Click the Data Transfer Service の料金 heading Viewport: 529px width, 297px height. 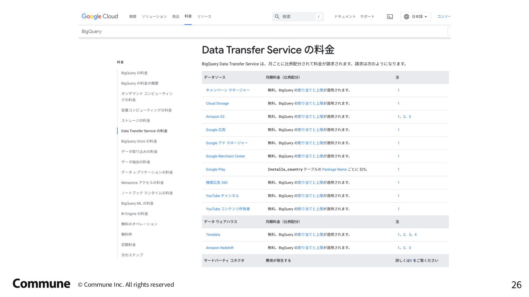coord(268,50)
